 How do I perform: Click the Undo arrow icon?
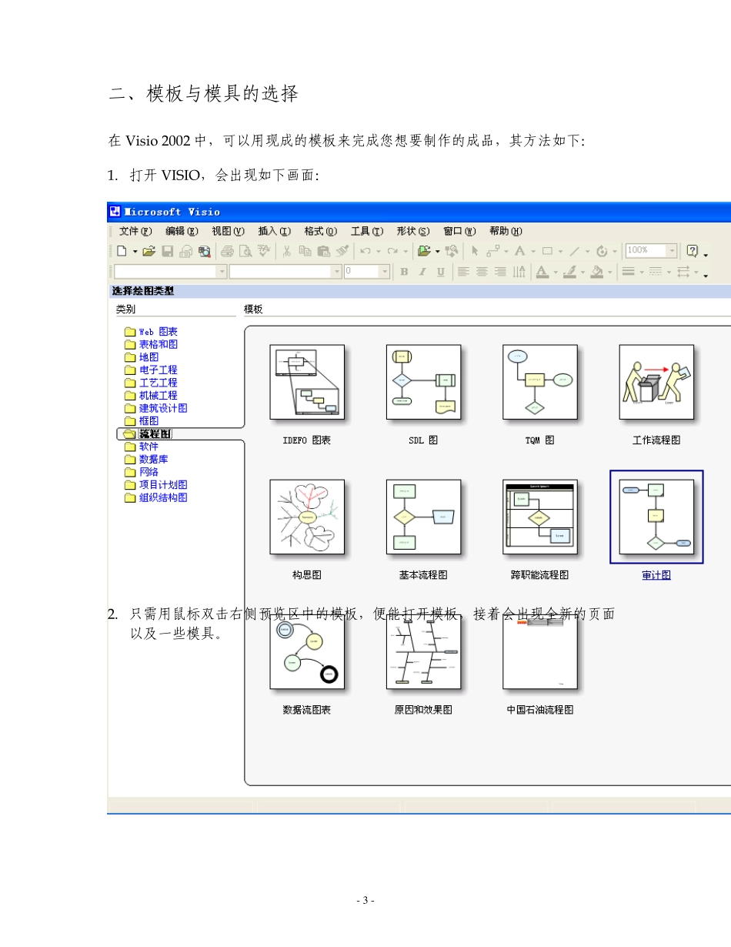coord(365,251)
